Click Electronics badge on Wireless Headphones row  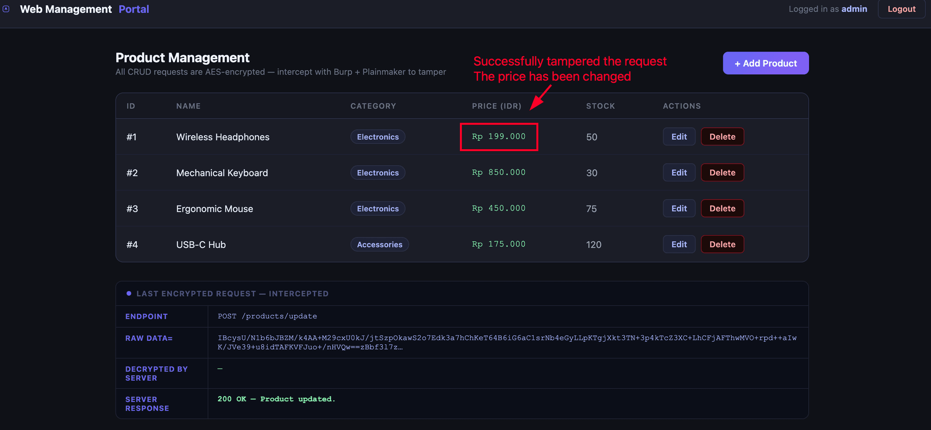point(378,137)
